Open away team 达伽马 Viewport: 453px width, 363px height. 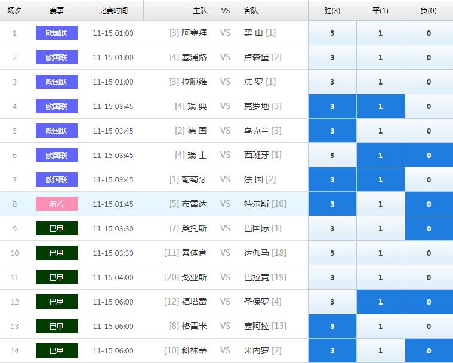(257, 253)
